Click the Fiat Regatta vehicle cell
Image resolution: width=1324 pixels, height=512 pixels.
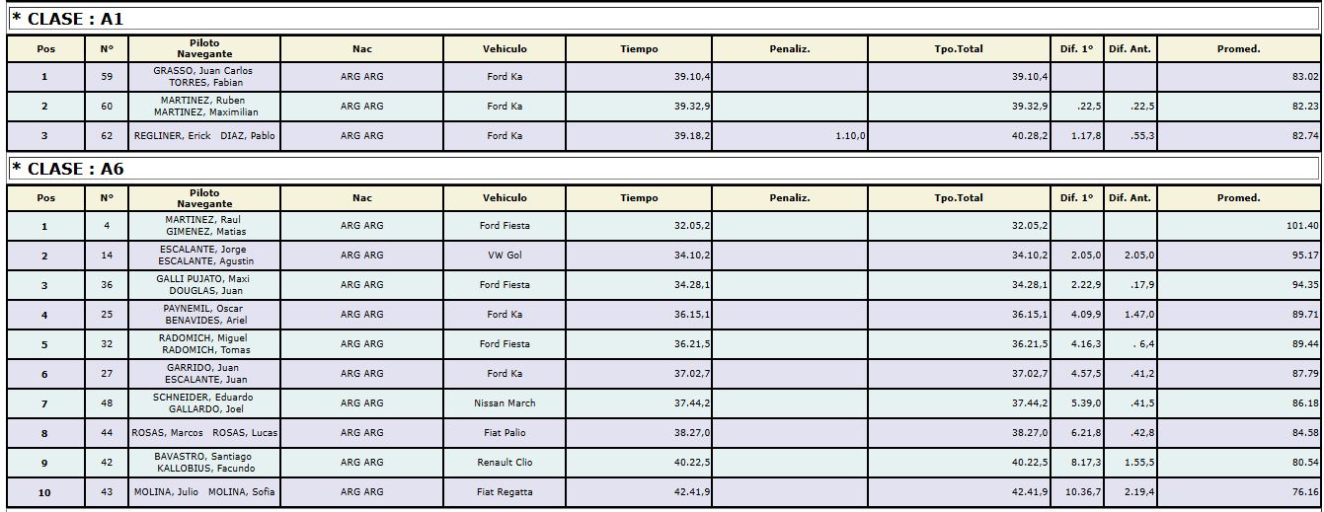coord(505,492)
